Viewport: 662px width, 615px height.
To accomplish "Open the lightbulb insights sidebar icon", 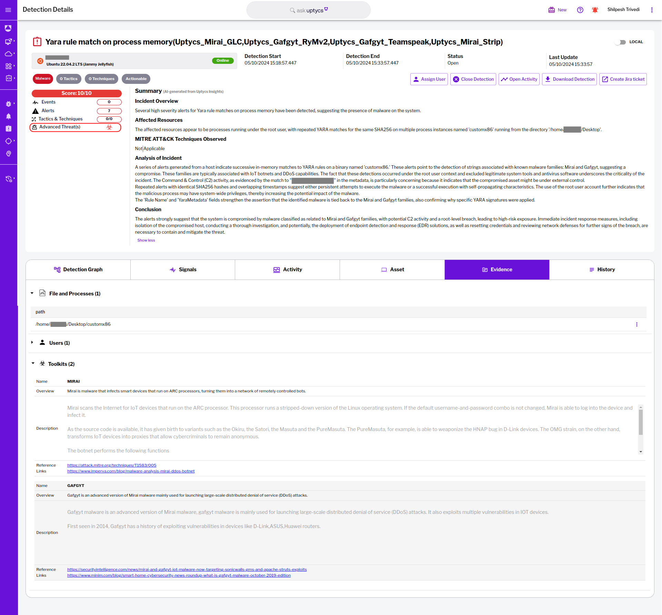I will pyautogui.click(x=8, y=154).
